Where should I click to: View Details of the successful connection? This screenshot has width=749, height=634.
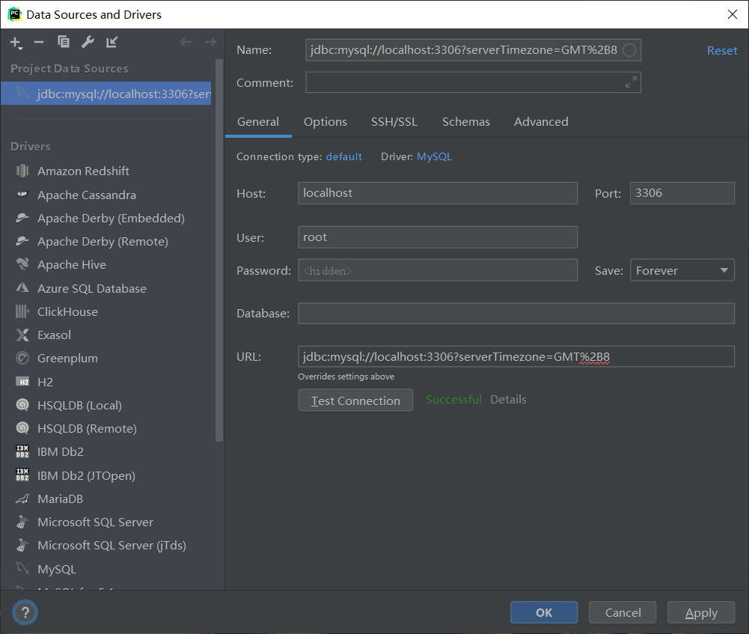click(508, 399)
